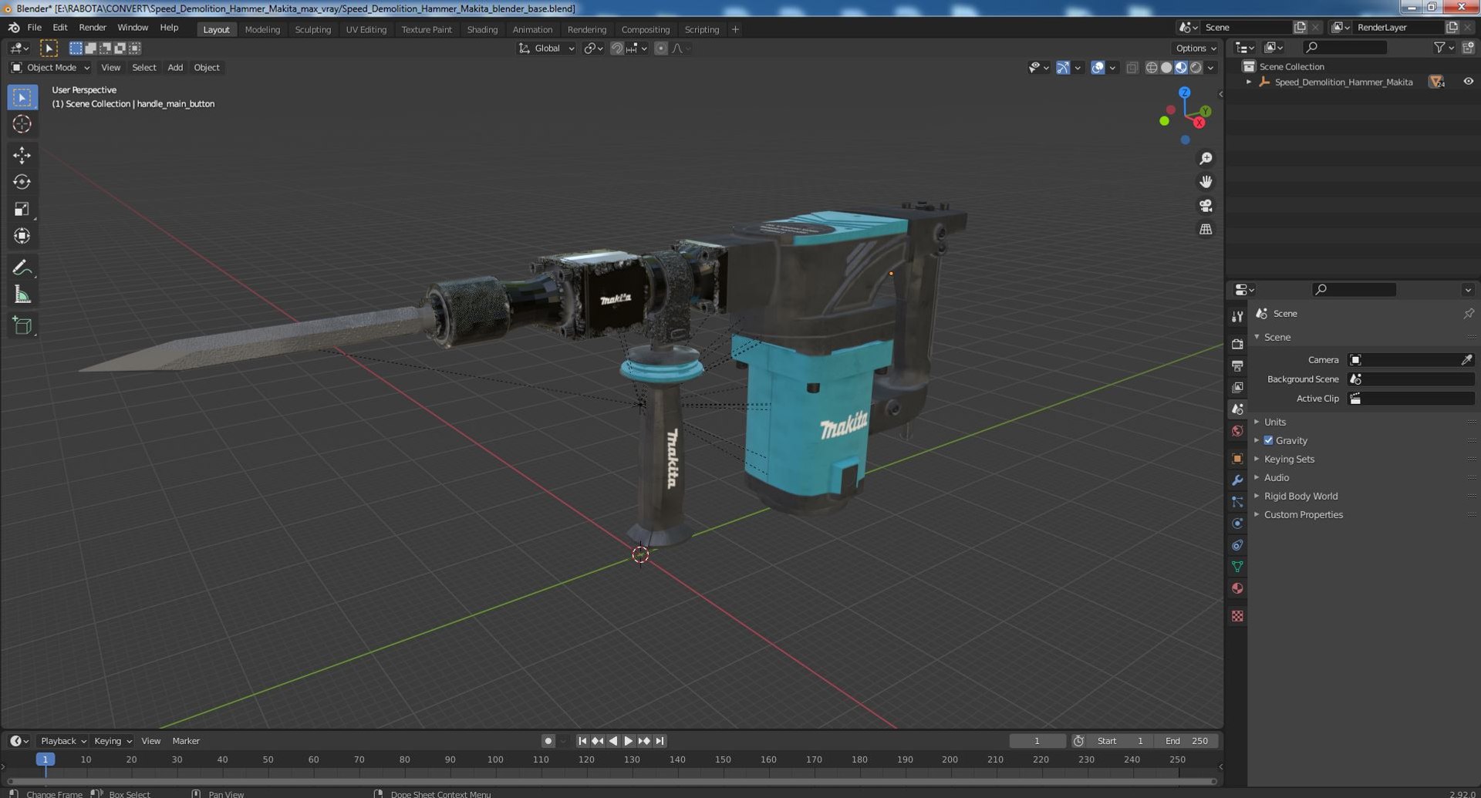
Task: Switch to the Modeling workspace tab
Action: pyautogui.click(x=262, y=29)
